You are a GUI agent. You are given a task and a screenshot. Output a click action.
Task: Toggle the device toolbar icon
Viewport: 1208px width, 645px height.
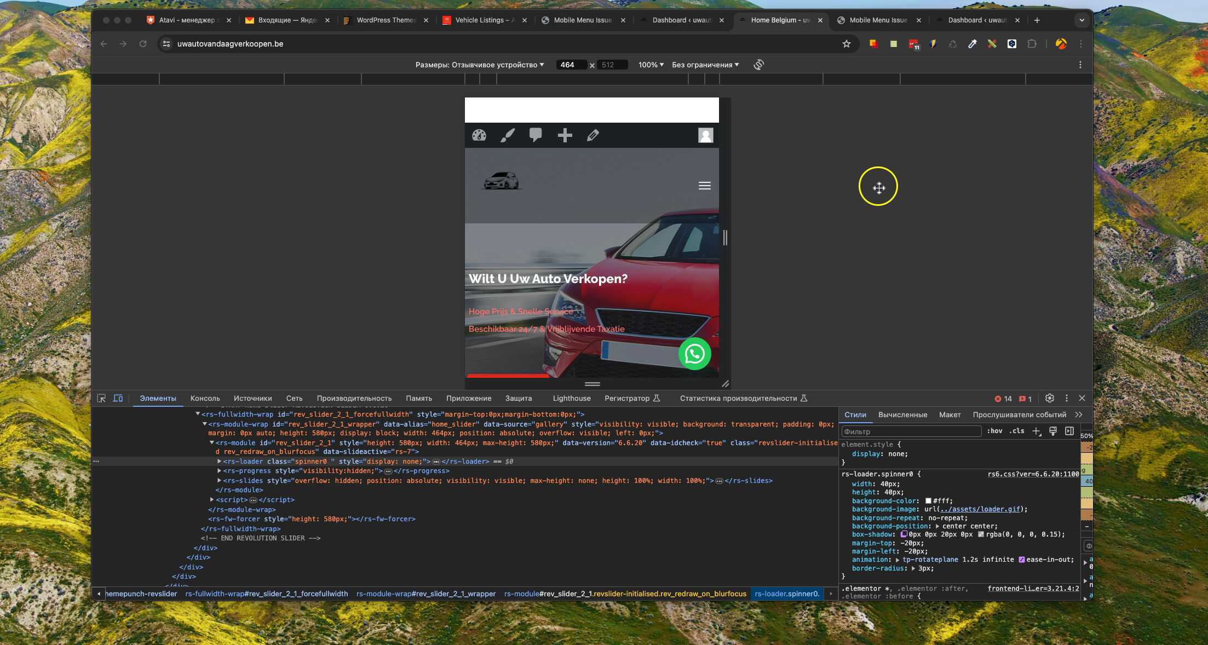tap(118, 399)
